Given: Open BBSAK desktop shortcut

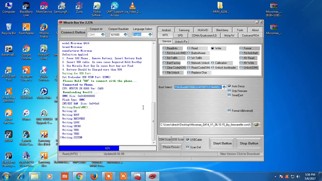Looking at the screenshot, I should pos(9,136).
